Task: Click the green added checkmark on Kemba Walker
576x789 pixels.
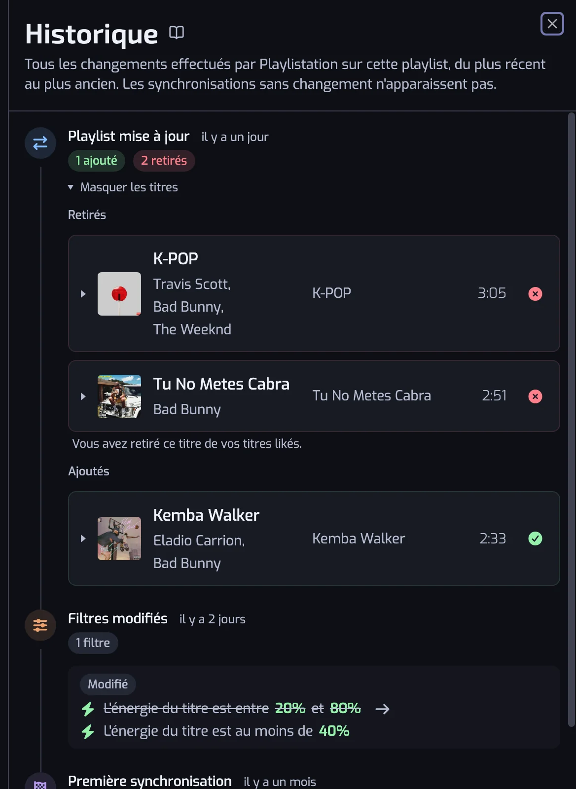Action: pos(535,538)
